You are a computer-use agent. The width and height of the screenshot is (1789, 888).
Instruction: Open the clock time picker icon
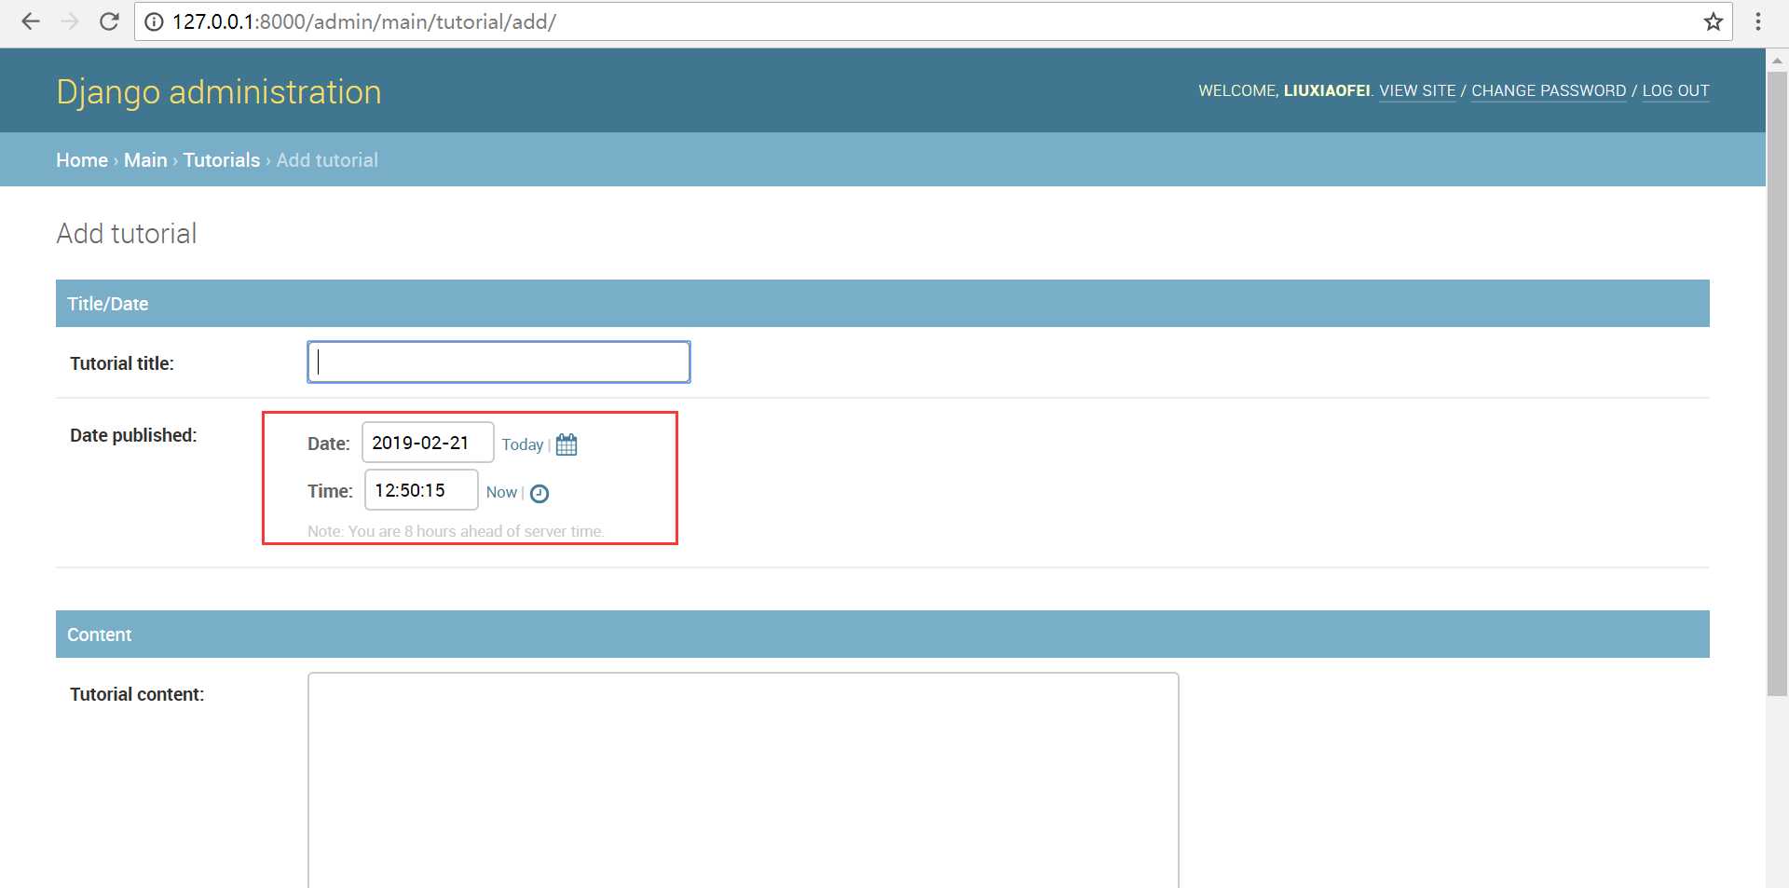point(539,493)
